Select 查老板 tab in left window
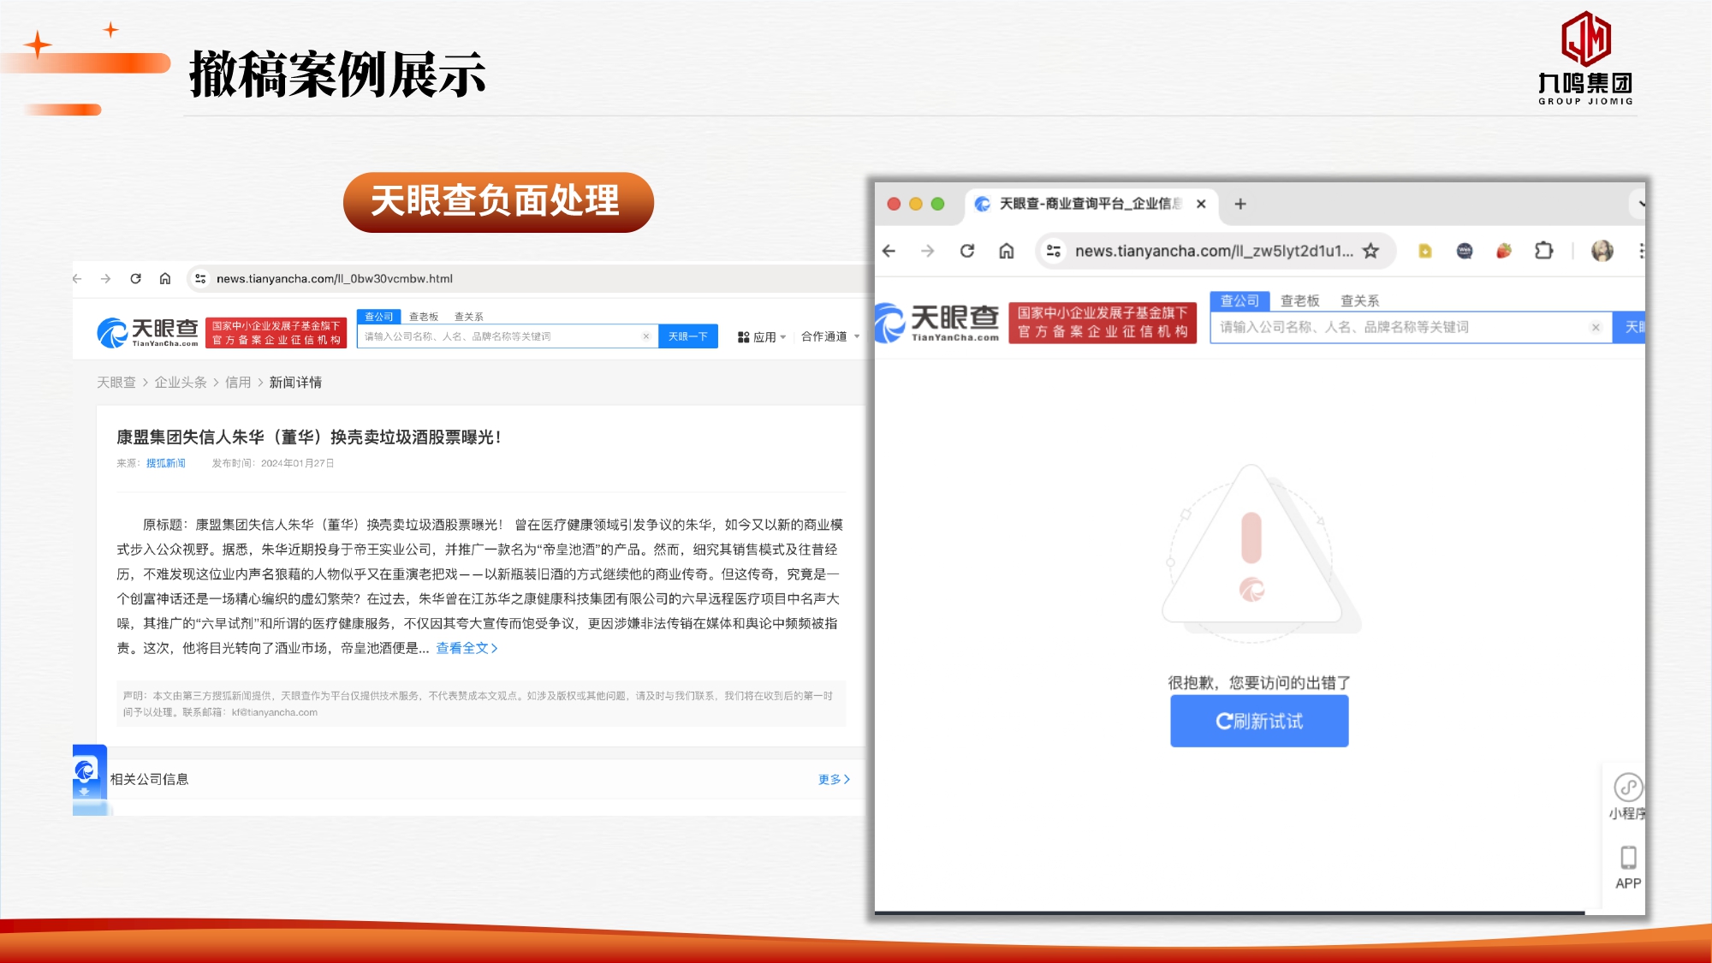Image resolution: width=1712 pixels, height=963 pixels. (x=424, y=317)
